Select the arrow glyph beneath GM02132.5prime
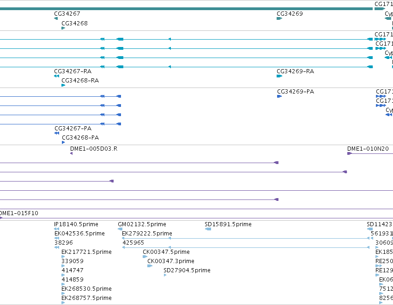 tap(120, 229)
